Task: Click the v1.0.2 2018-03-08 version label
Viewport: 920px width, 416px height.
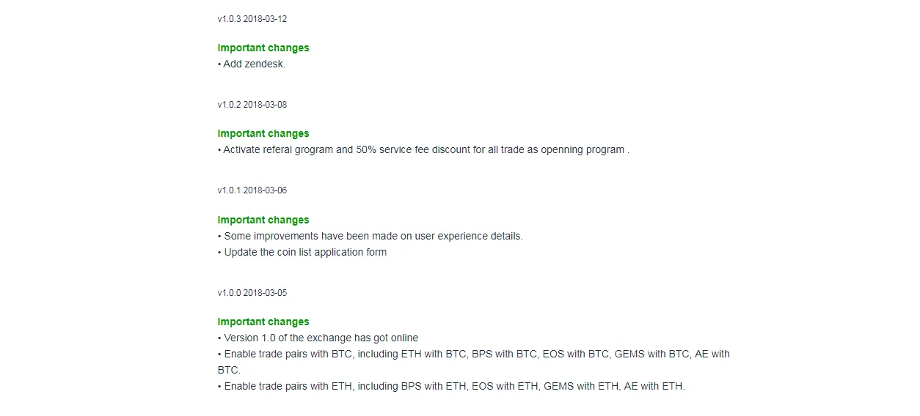Action: click(252, 105)
